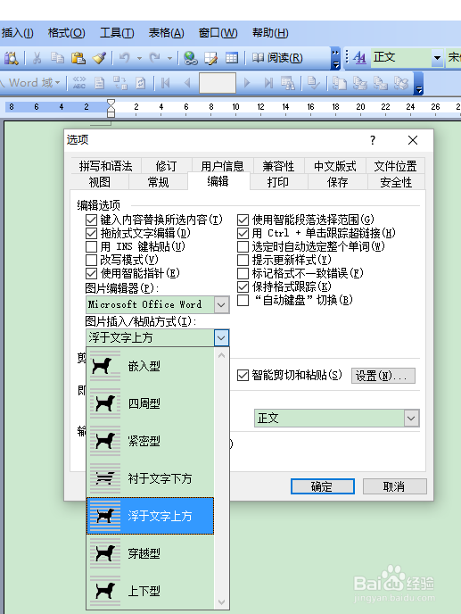The width and height of the screenshot is (461, 614).
Task: Toggle 保持格式跟踪 checkbox
Action: click(243, 286)
